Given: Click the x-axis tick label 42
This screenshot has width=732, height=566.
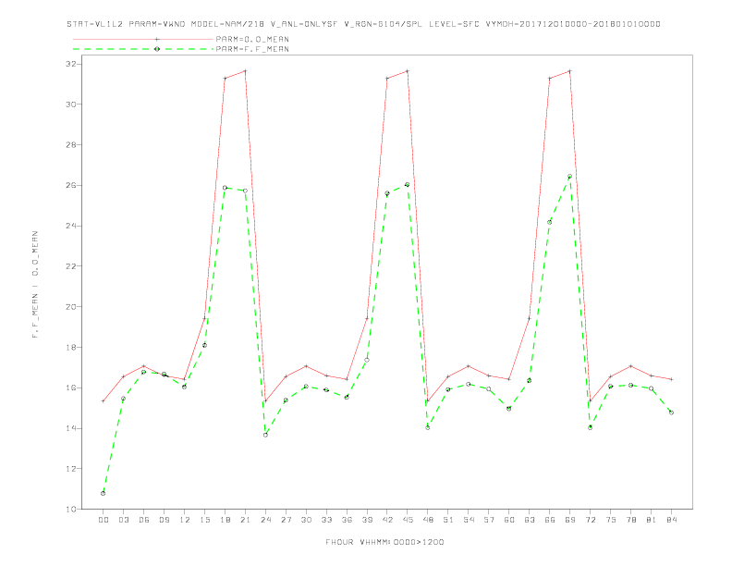Looking at the screenshot, I should pos(387,520).
